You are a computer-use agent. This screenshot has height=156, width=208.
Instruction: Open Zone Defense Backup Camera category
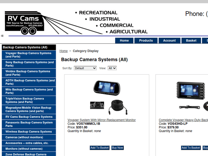(x=29, y=154)
